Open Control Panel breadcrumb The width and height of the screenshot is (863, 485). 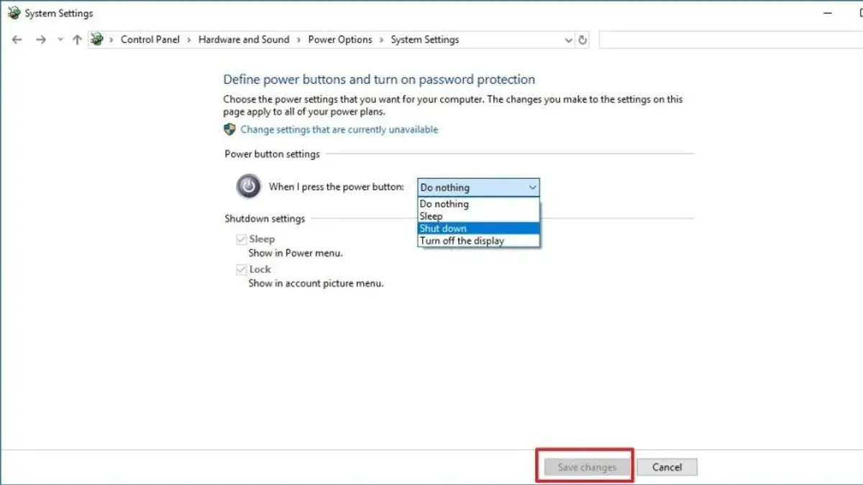click(x=150, y=40)
